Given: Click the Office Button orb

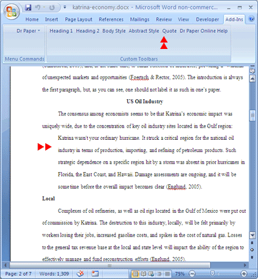Looking at the screenshot, I should (12, 12).
